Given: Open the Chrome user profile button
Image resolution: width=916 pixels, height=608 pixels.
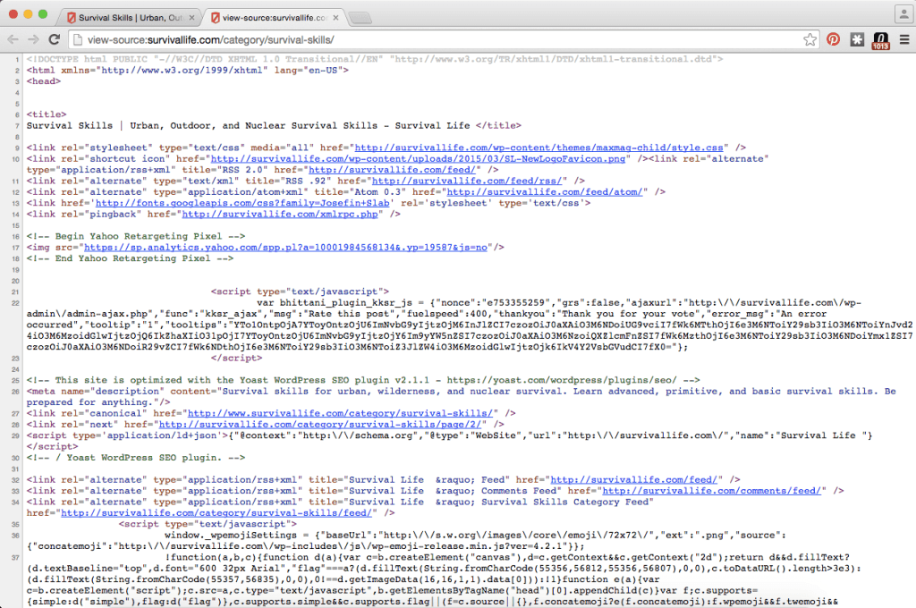Looking at the screenshot, I should (903, 14).
